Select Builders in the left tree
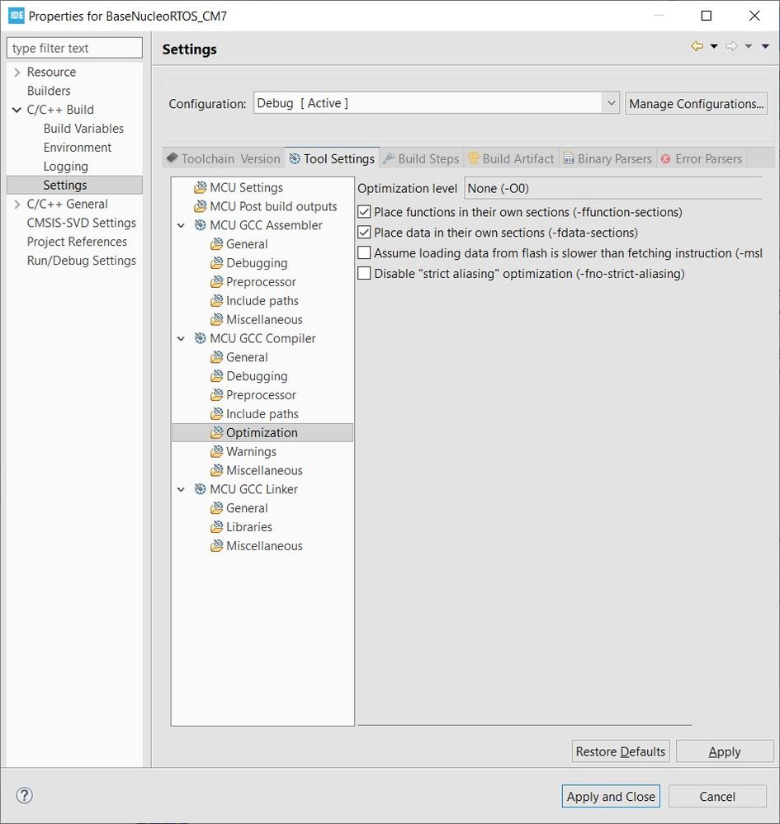 [49, 91]
